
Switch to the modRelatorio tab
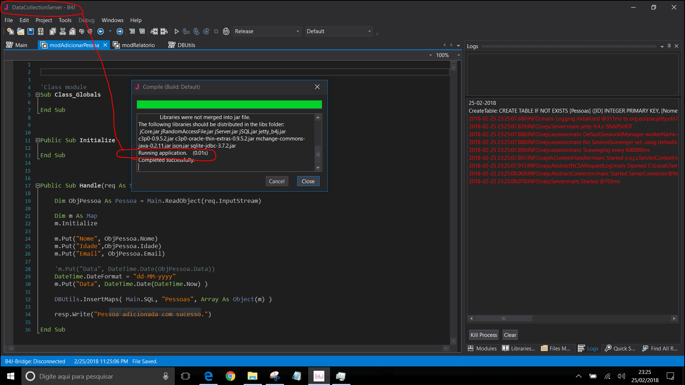click(138, 45)
